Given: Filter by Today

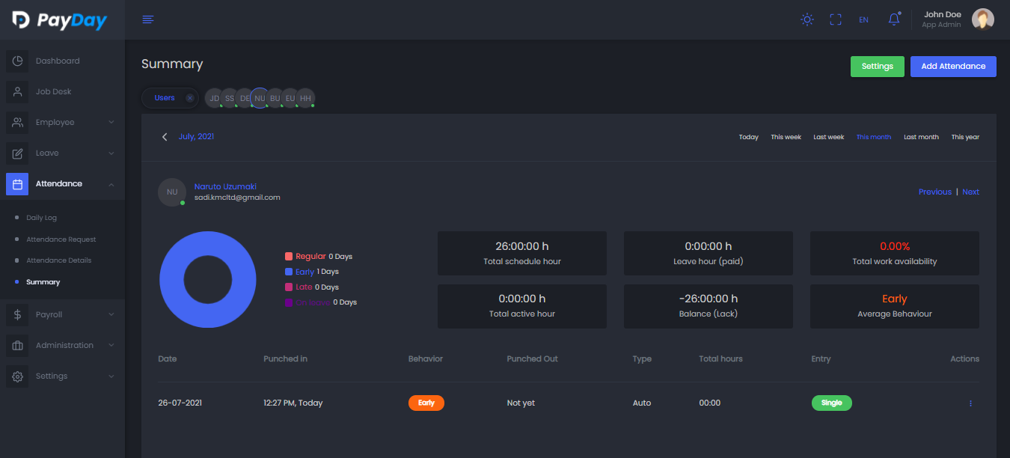Looking at the screenshot, I should coord(748,138).
